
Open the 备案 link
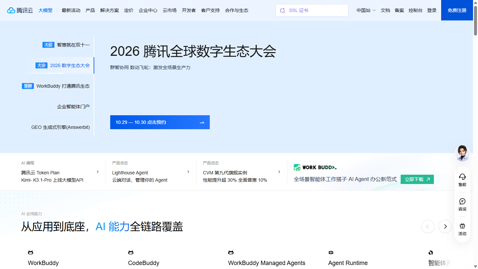(399, 10)
